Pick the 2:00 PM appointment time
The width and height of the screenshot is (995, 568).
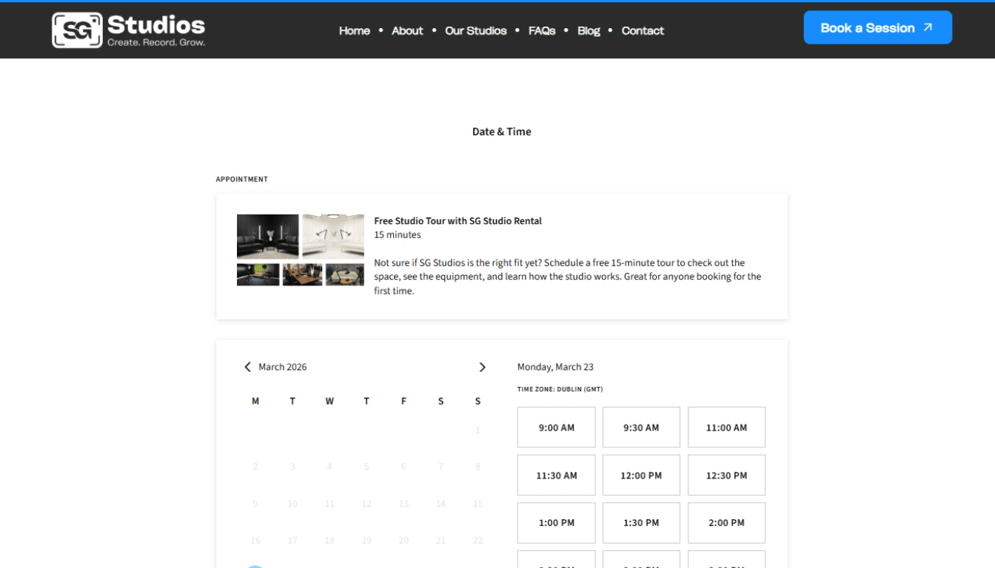click(x=726, y=522)
